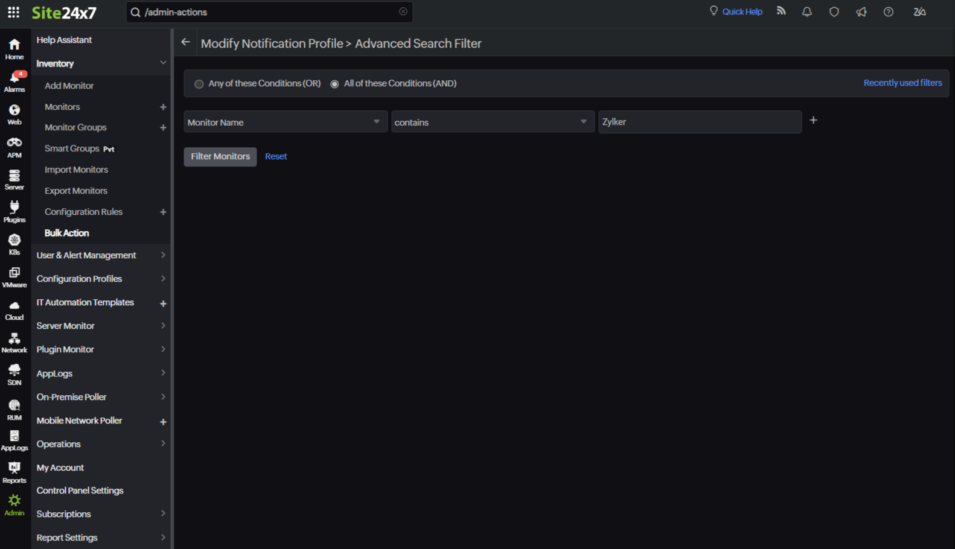955x549 pixels.
Task: Open the announcements megaphone icon
Action: pyautogui.click(x=861, y=11)
